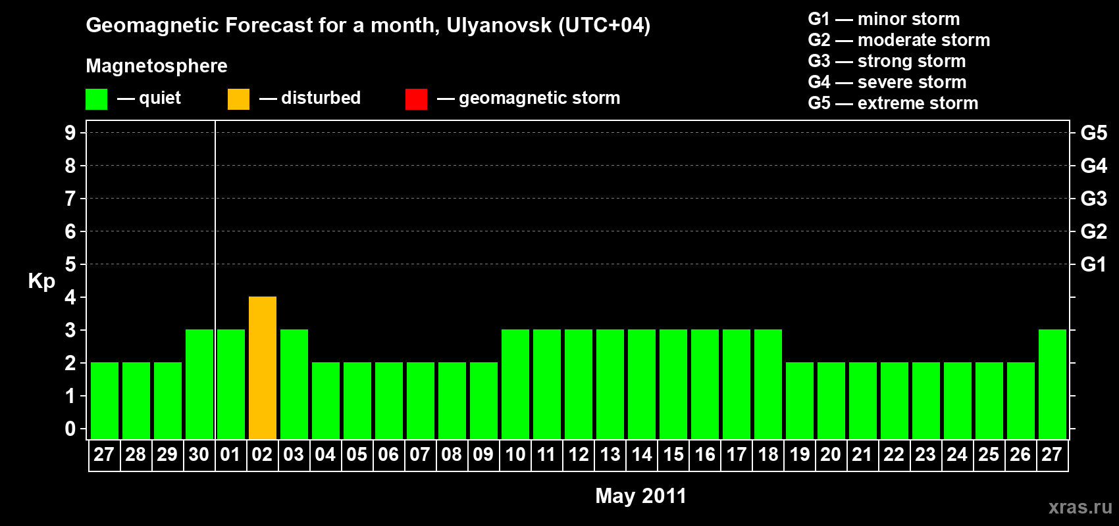Click the date cell 02
The height and width of the screenshot is (526, 1119).
(x=263, y=455)
